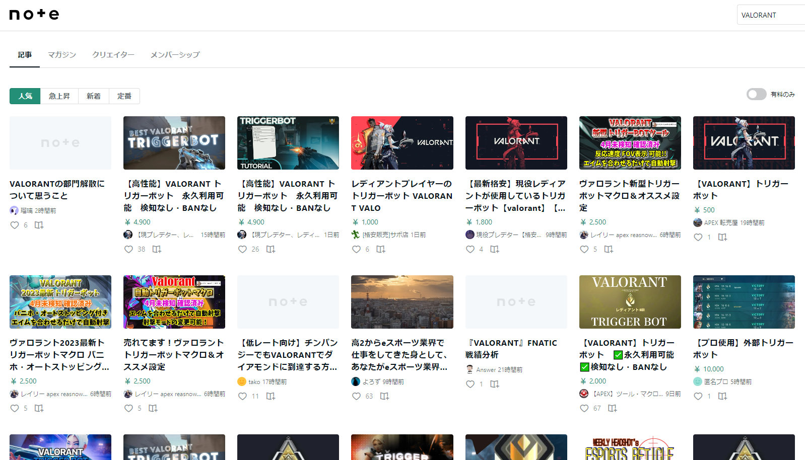This screenshot has height=460, width=805.
Task: Like the article with 26 likes
Action: [242, 249]
